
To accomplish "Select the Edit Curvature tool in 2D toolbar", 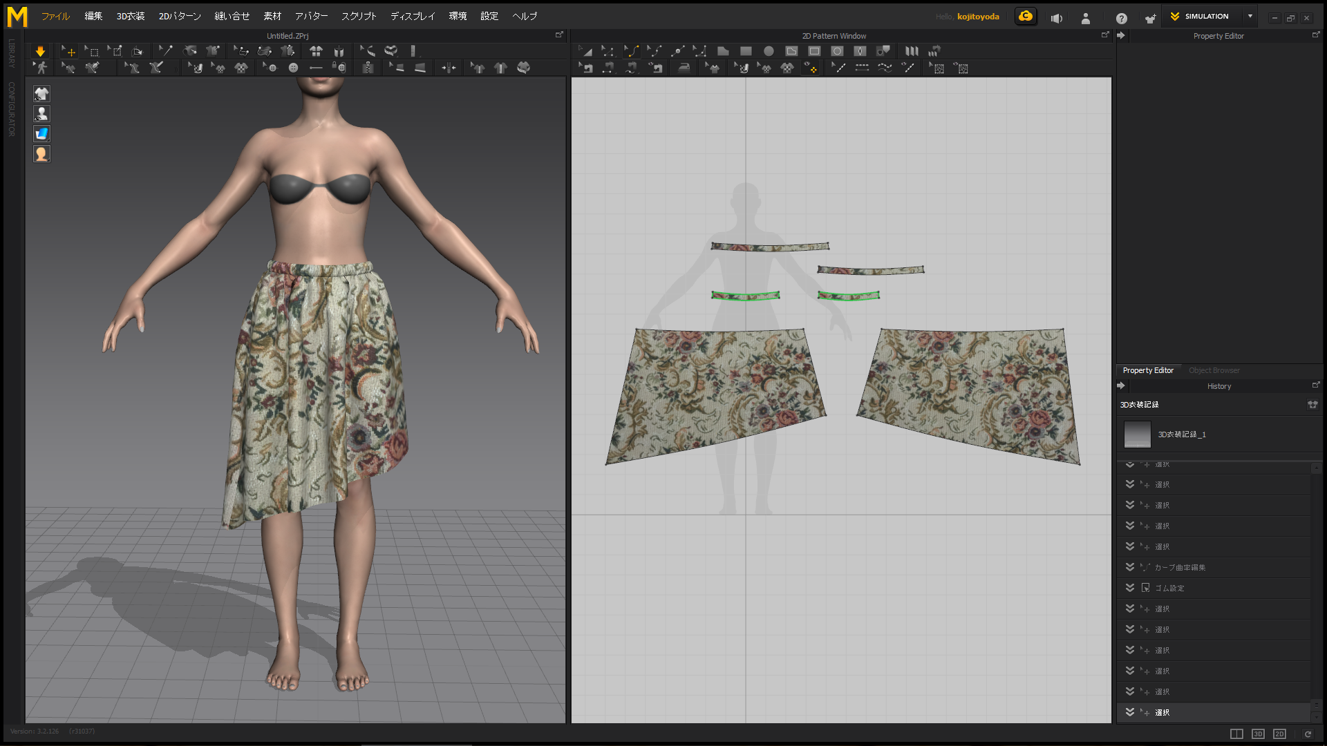I will (x=631, y=51).
